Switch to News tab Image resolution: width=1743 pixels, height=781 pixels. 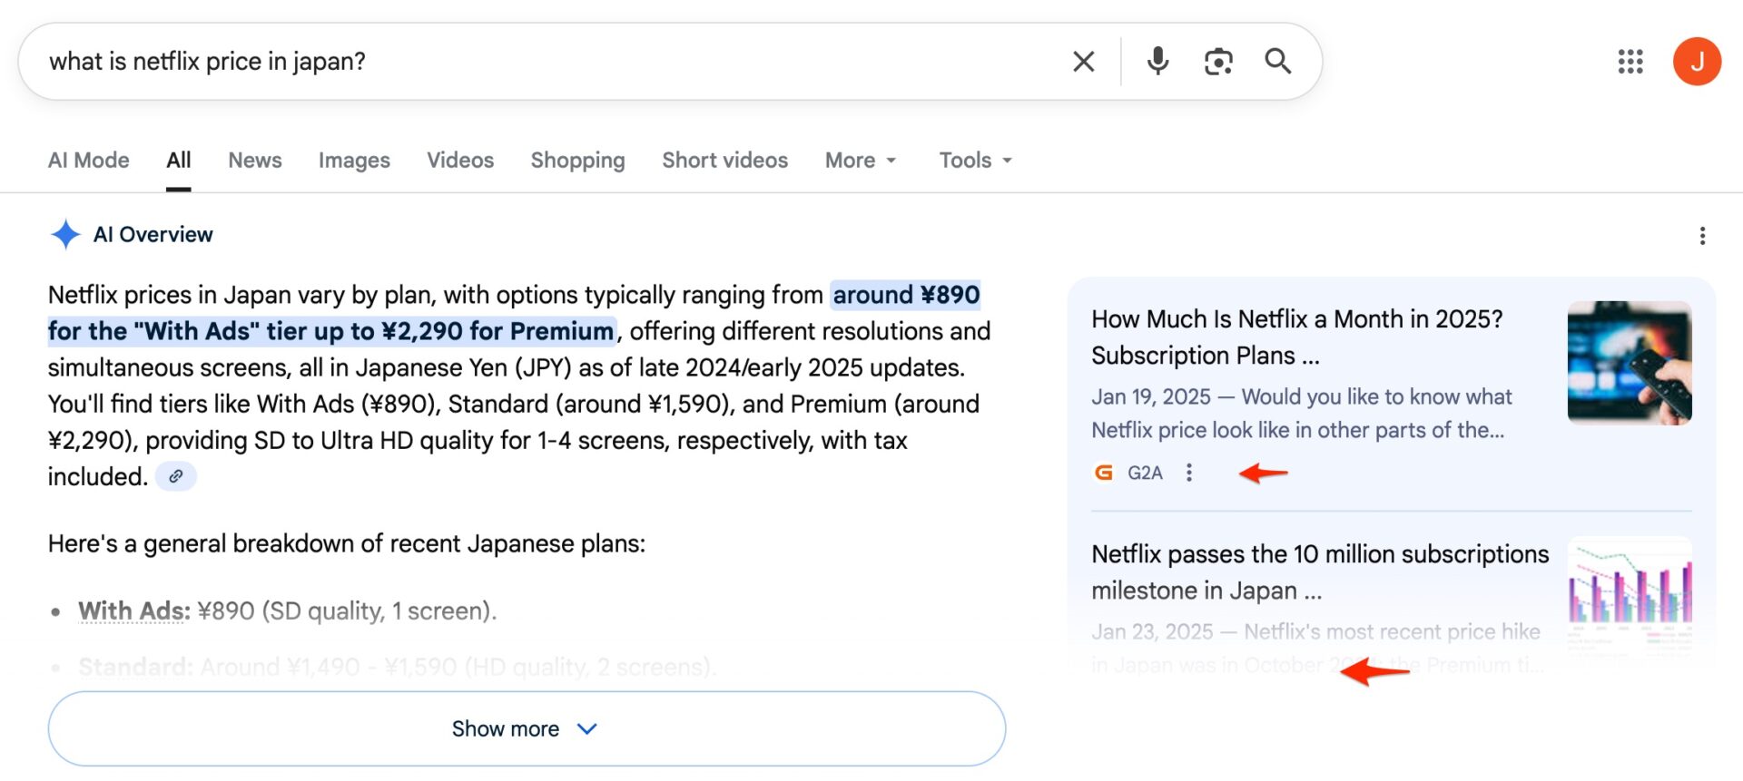[255, 161]
